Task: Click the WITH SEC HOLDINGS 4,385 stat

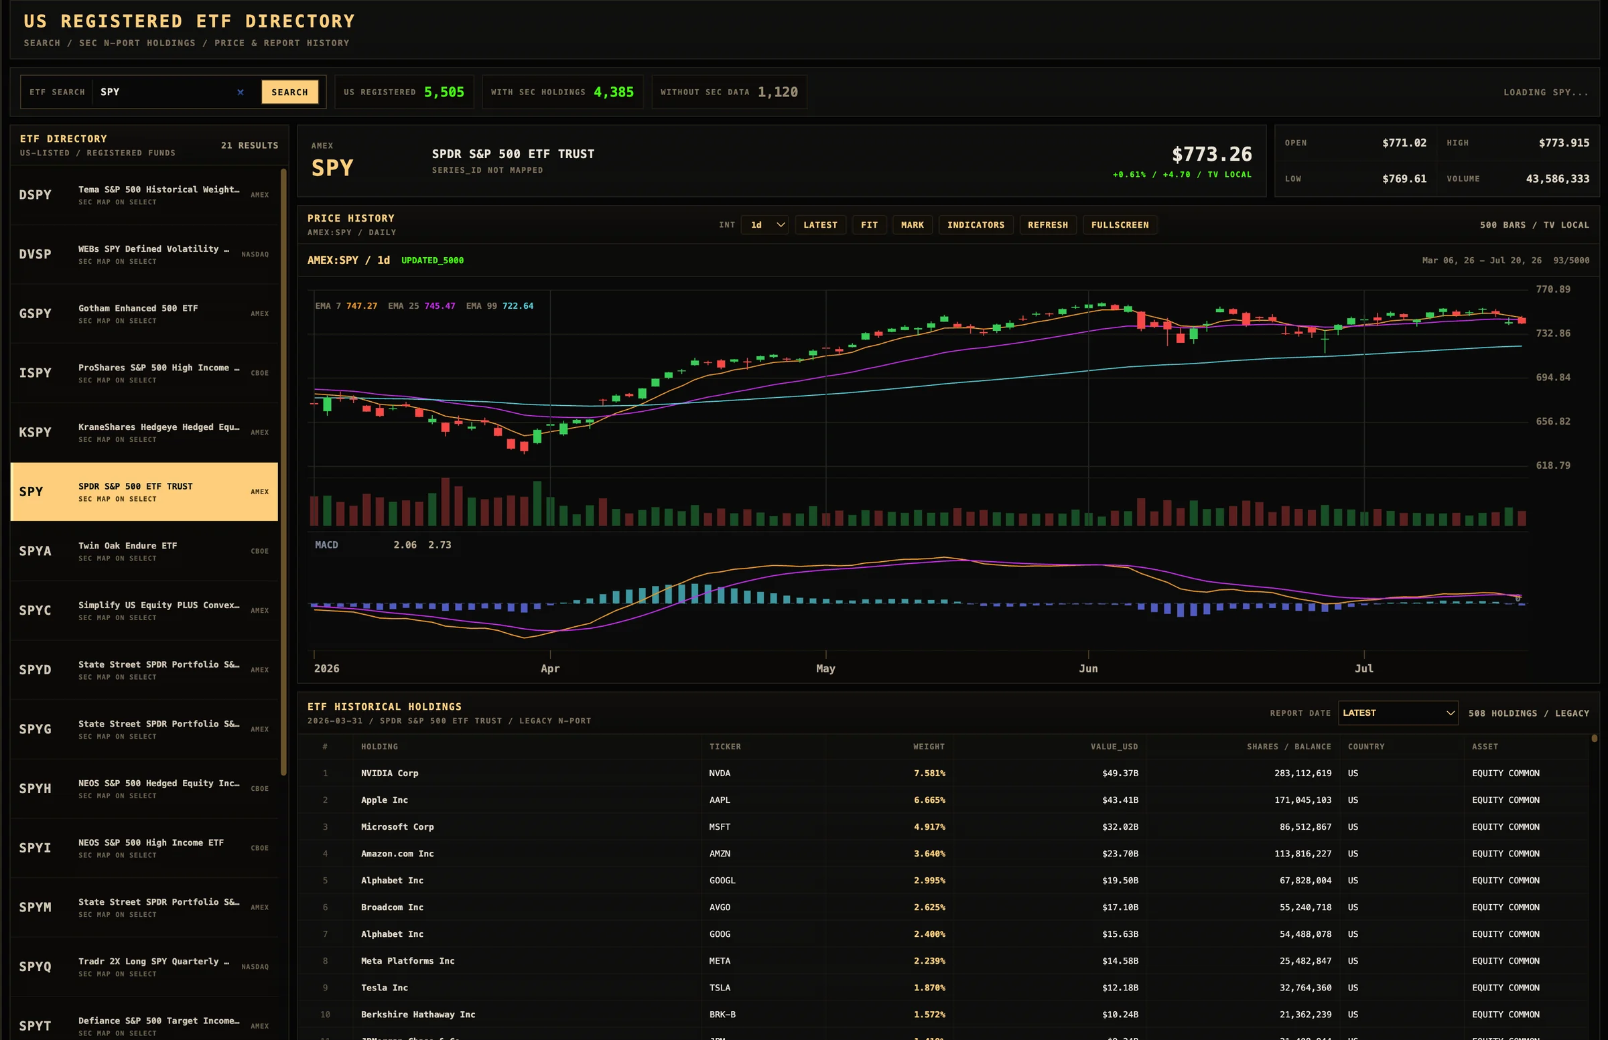Action: (x=562, y=92)
